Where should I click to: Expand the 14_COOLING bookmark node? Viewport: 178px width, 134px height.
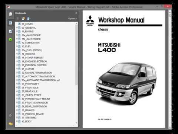[17, 54]
